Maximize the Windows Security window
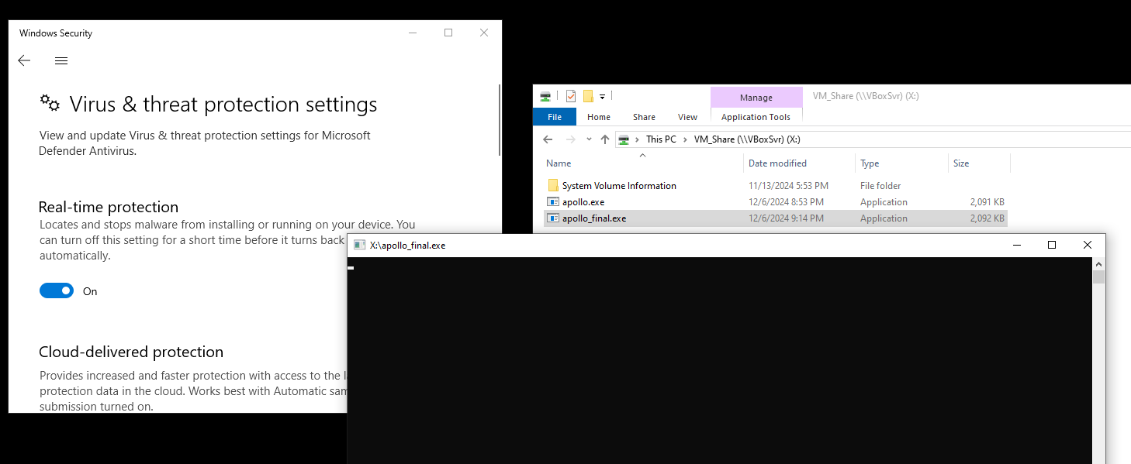 pyautogui.click(x=448, y=33)
